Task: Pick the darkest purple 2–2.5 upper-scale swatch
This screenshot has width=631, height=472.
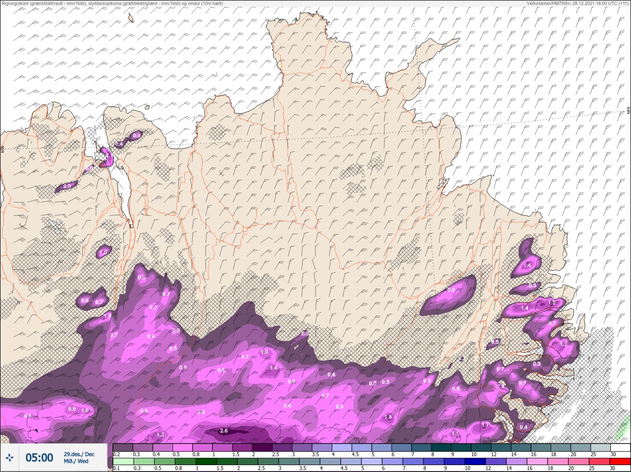Action: tap(262, 447)
